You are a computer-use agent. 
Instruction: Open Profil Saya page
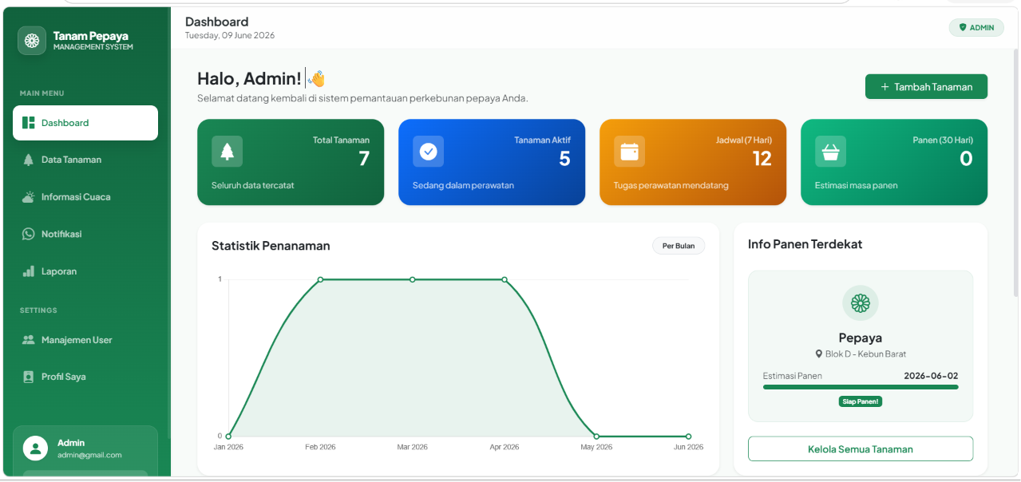point(85,377)
